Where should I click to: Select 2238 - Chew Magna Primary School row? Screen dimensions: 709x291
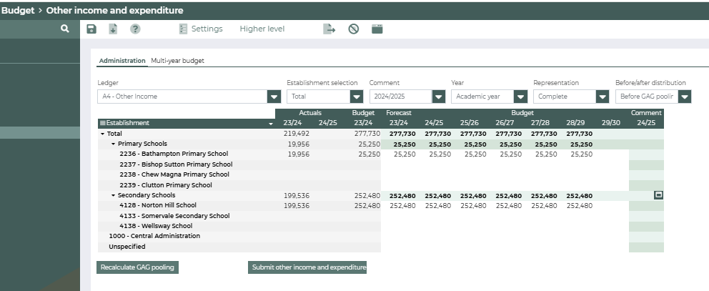tap(174, 174)
